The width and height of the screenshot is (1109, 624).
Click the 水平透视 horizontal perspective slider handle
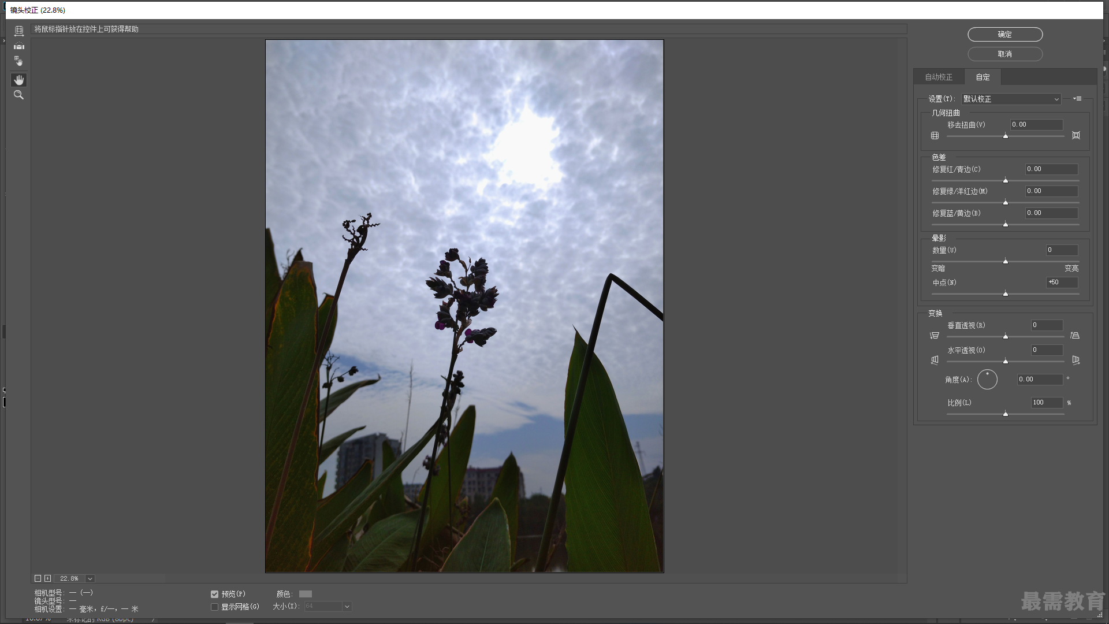[x=1006, y=361]
